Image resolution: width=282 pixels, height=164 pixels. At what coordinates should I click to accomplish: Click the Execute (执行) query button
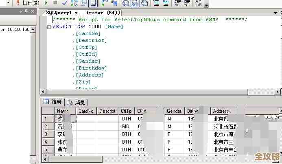point(27,3)
